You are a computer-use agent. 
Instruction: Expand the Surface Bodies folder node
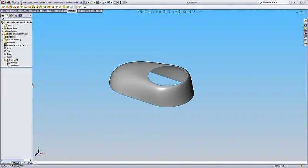[2, 40]
